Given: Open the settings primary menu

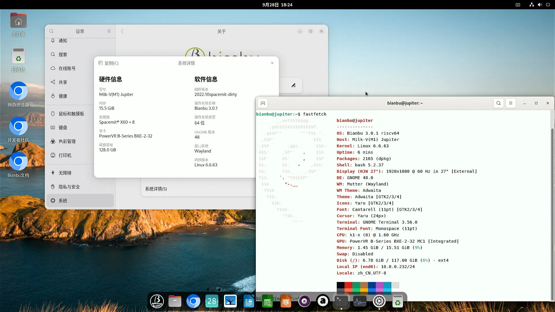Looking at the screenshot, I should click(109, 31).
